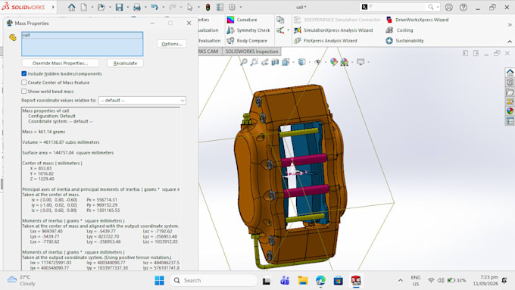This screenshot has width=515, height=290.
Task: Open File Properties list icon
Action: [220, 8]
